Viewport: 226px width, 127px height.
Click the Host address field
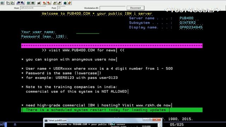(x=33, y=8)
